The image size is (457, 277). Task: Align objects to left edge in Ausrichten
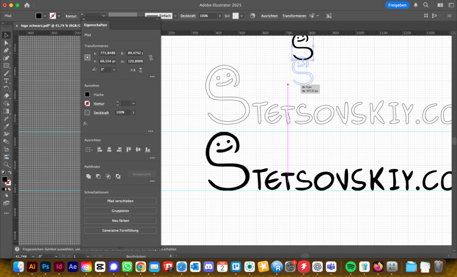coord(100,150)
